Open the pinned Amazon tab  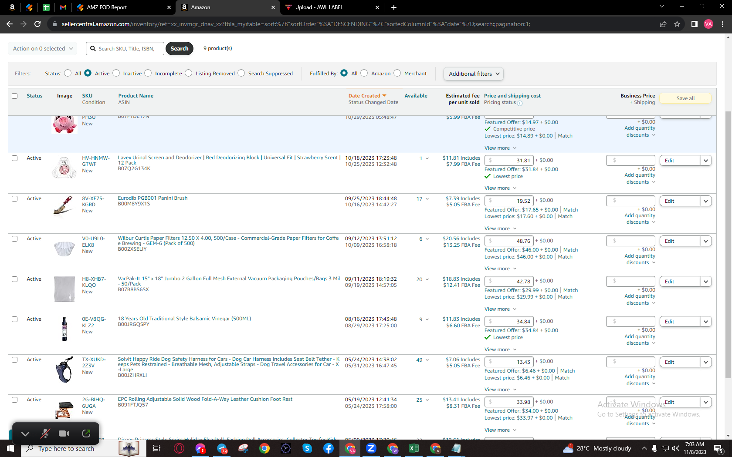(12, 7)
